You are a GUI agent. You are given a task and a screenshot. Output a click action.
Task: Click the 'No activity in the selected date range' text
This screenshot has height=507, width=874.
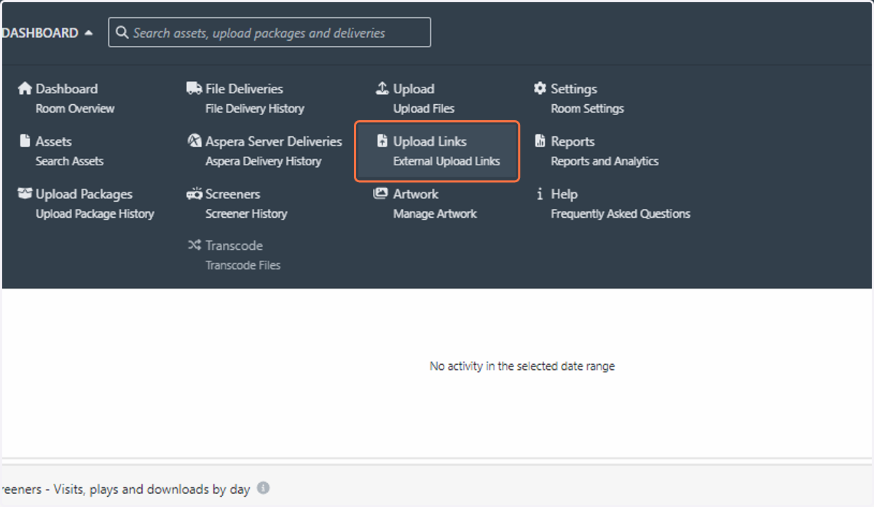pyautogui.click(x=522, y=366)
